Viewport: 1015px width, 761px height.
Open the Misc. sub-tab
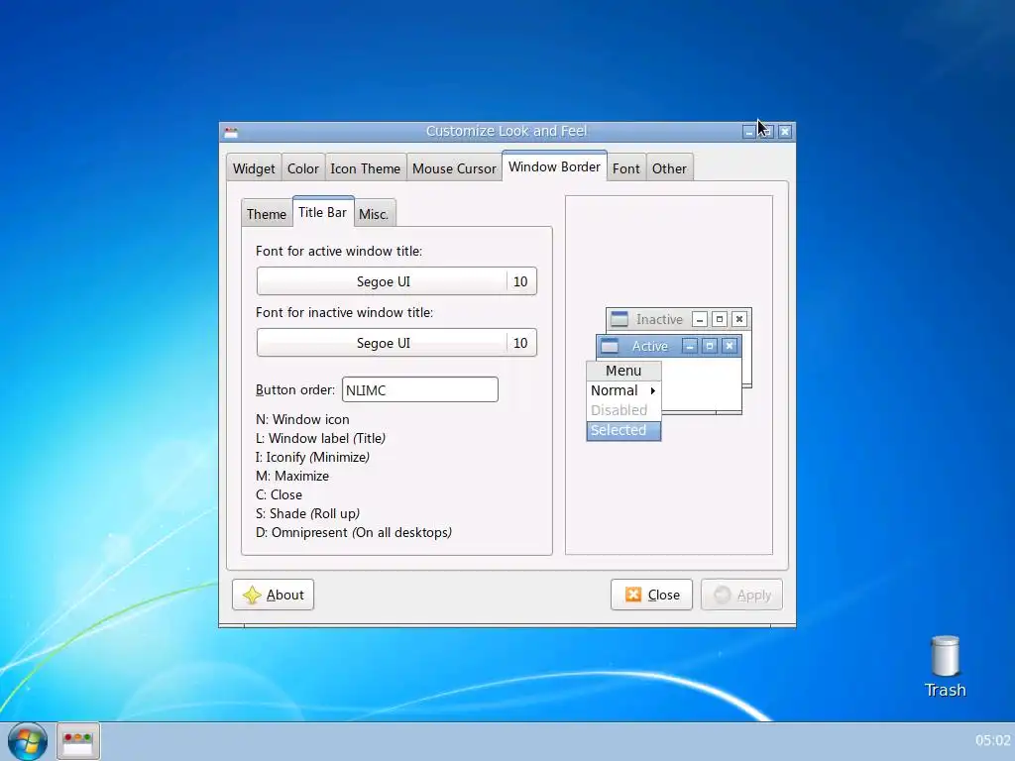(x=374, y=214)
